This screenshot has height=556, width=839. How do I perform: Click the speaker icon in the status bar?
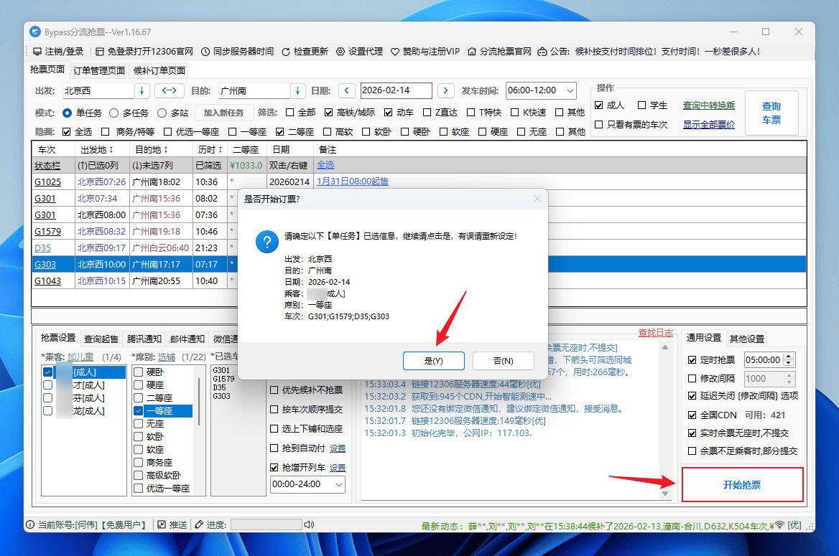click(309, 524)
